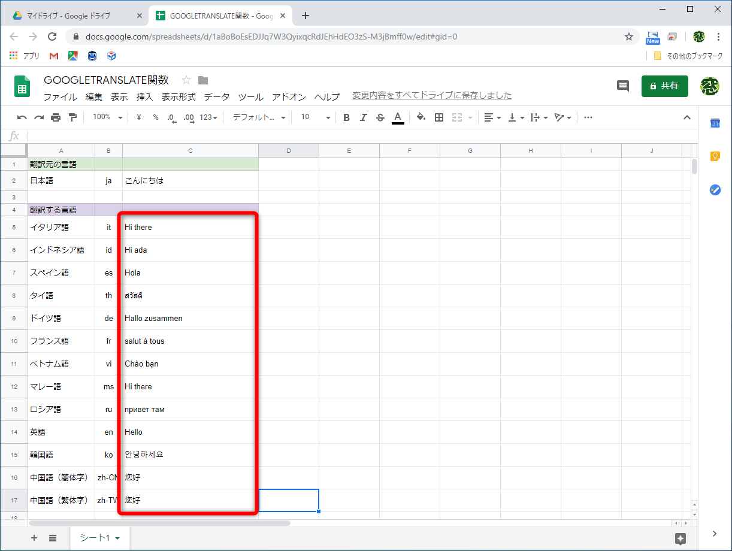732x551 pixels.
Task: Decrease decimal places
Action: point(172,117)
